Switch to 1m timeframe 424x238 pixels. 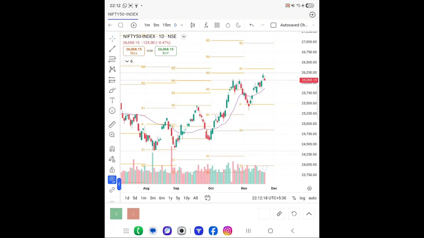147,25
